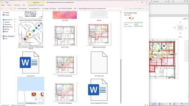Click ВАСТУ КОНСУЛЬТАЦИИ breadcrumb segment
Image resolution: width=189 pixels, height=106 pixels.
click(65, 9)
